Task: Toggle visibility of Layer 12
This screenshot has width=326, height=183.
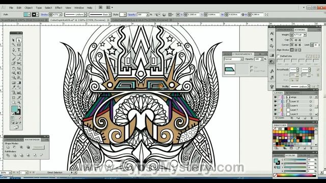Action: [275, 101]
